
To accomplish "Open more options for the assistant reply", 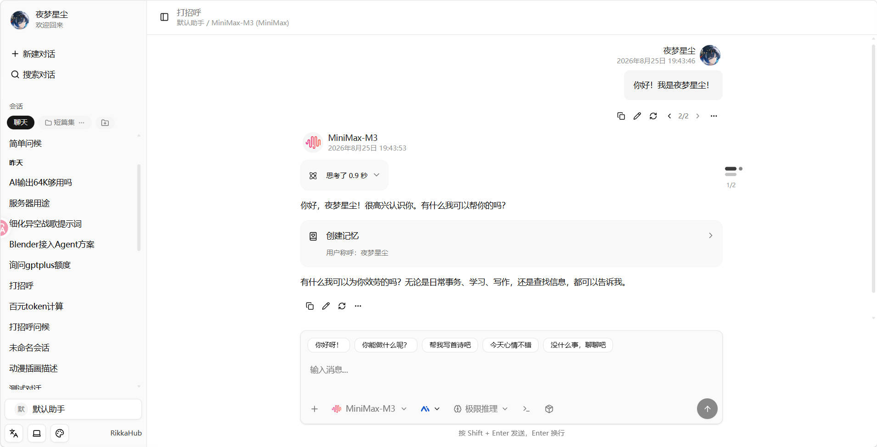I will click(358, 306).
